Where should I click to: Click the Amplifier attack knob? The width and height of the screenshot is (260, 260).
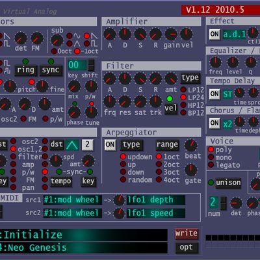[x=110, y=34]
